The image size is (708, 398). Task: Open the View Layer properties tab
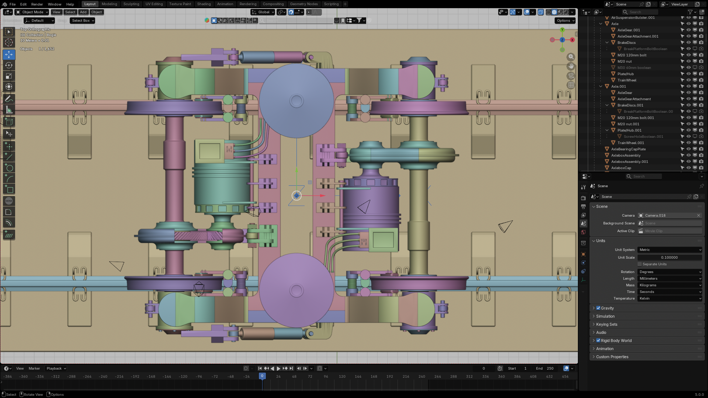583,215
